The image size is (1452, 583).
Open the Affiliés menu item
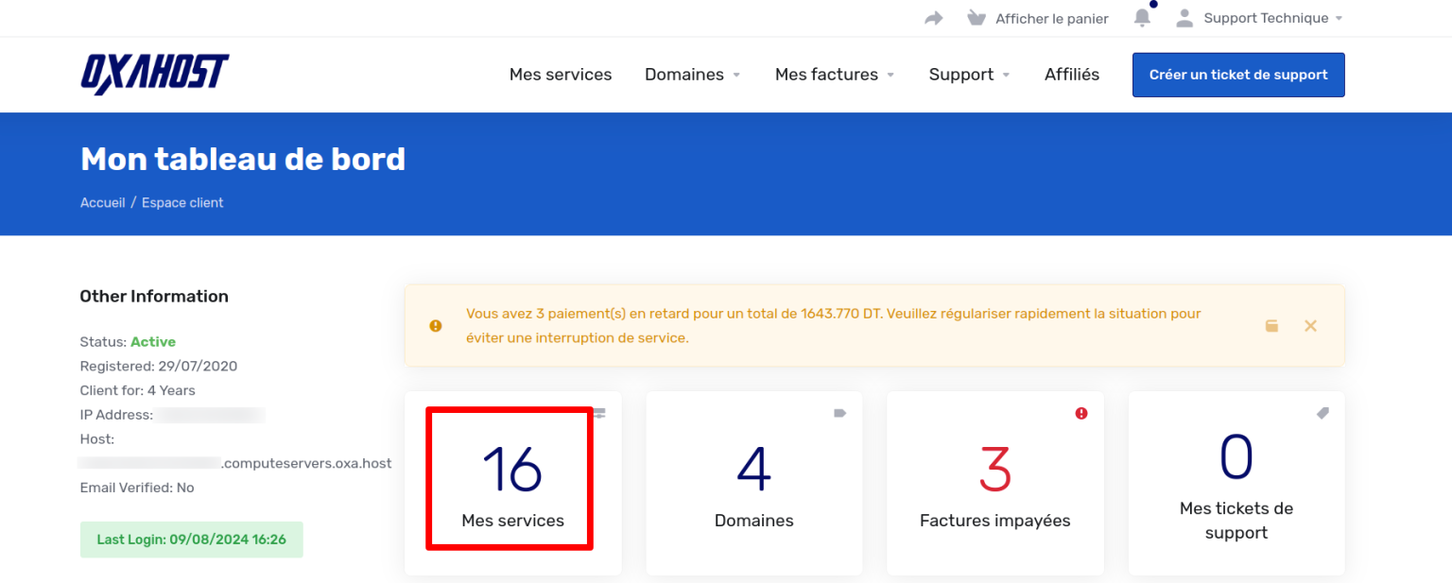1072,74
